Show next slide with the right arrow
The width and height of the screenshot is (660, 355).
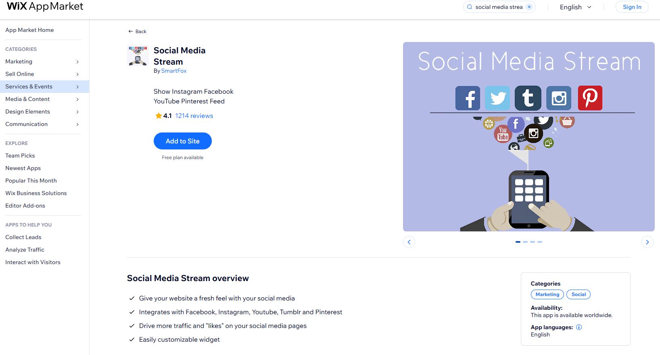(x=647, y=242)
